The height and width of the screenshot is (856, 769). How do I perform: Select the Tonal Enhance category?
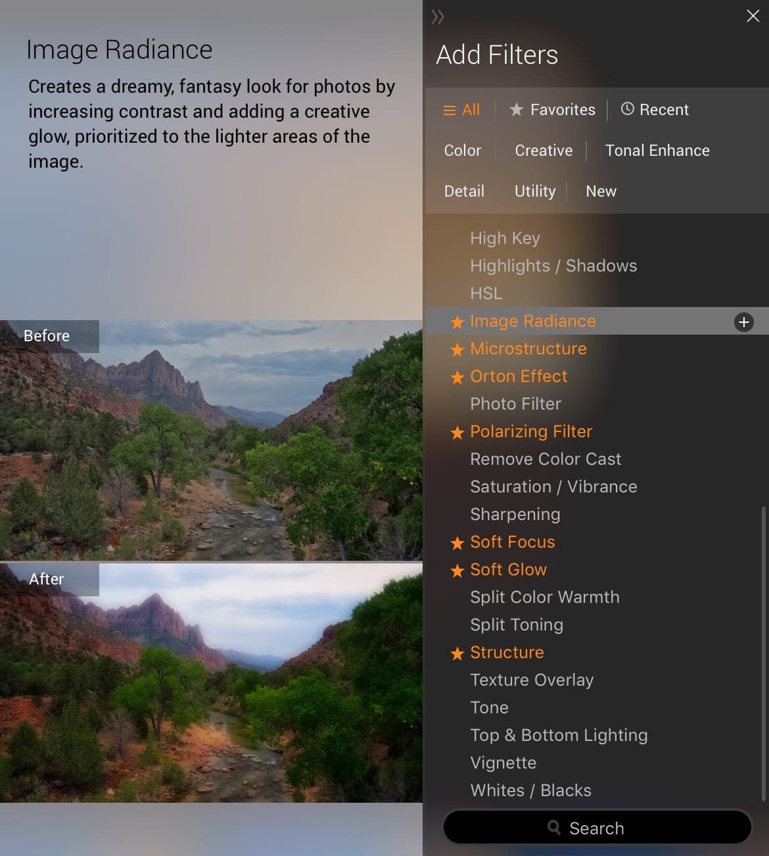(657, 151)
